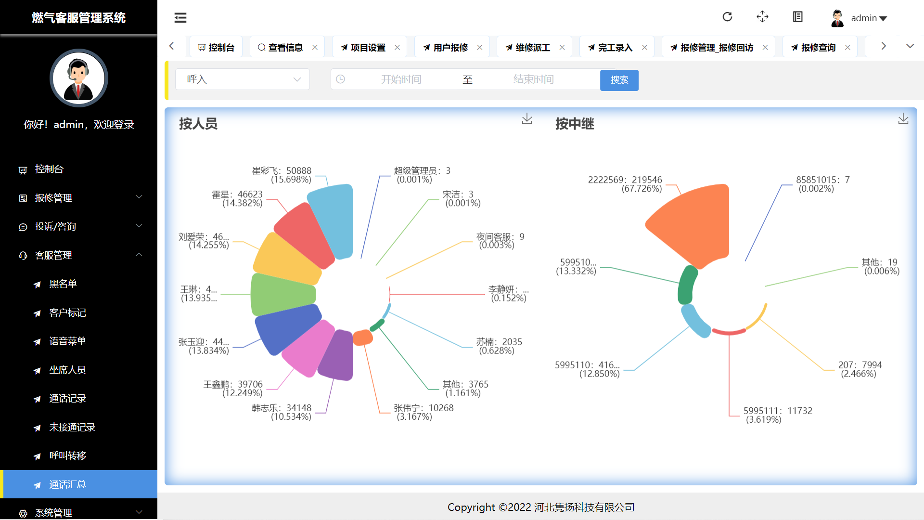The height and width of the screenshot is (520, 924).
Task: Close the 查看信息 tab
Action: coord(315,47)
